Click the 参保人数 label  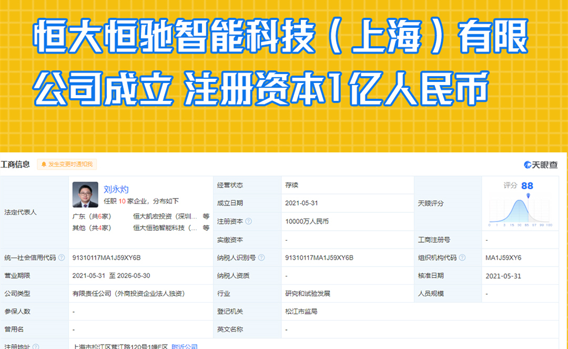(17, 311)
